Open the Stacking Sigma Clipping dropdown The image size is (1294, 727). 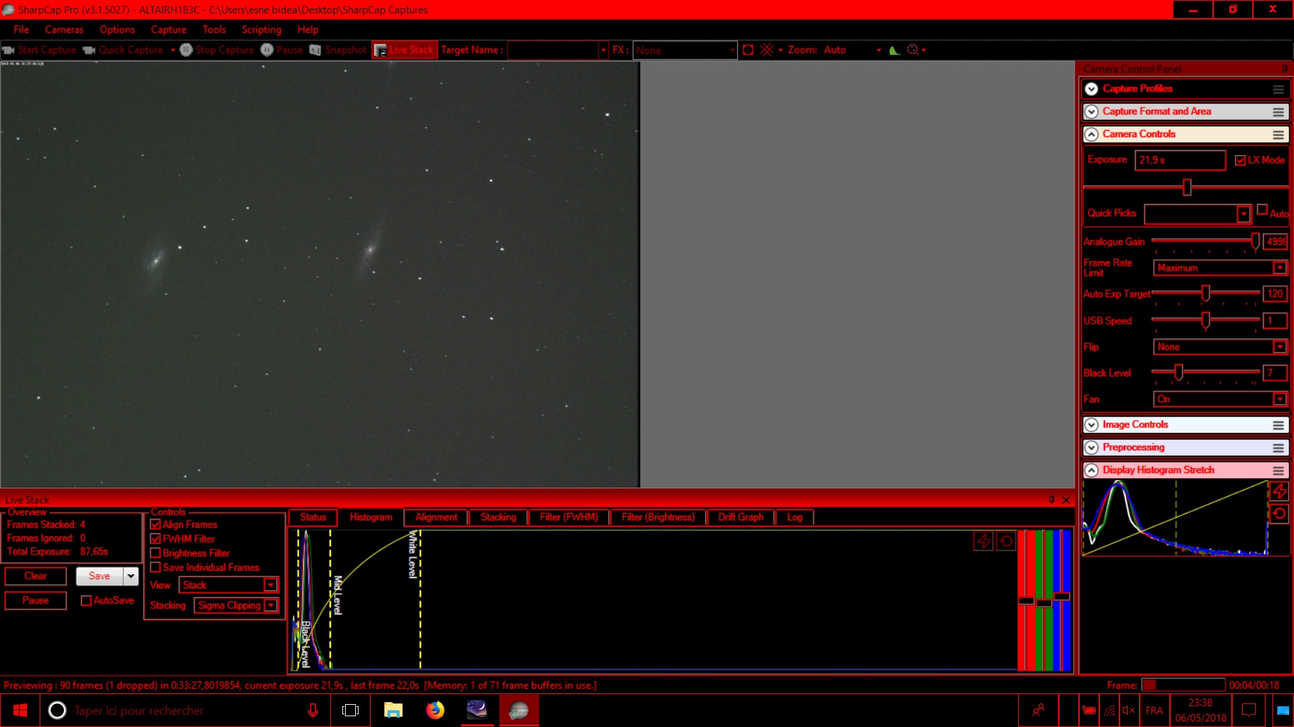[x=270, y=605]
